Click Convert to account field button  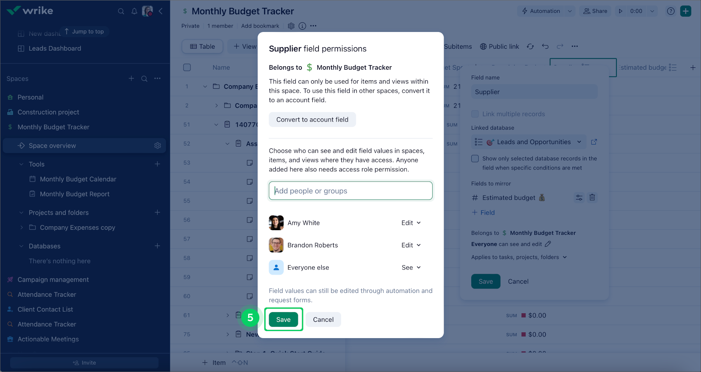click(x=312, y=120)
